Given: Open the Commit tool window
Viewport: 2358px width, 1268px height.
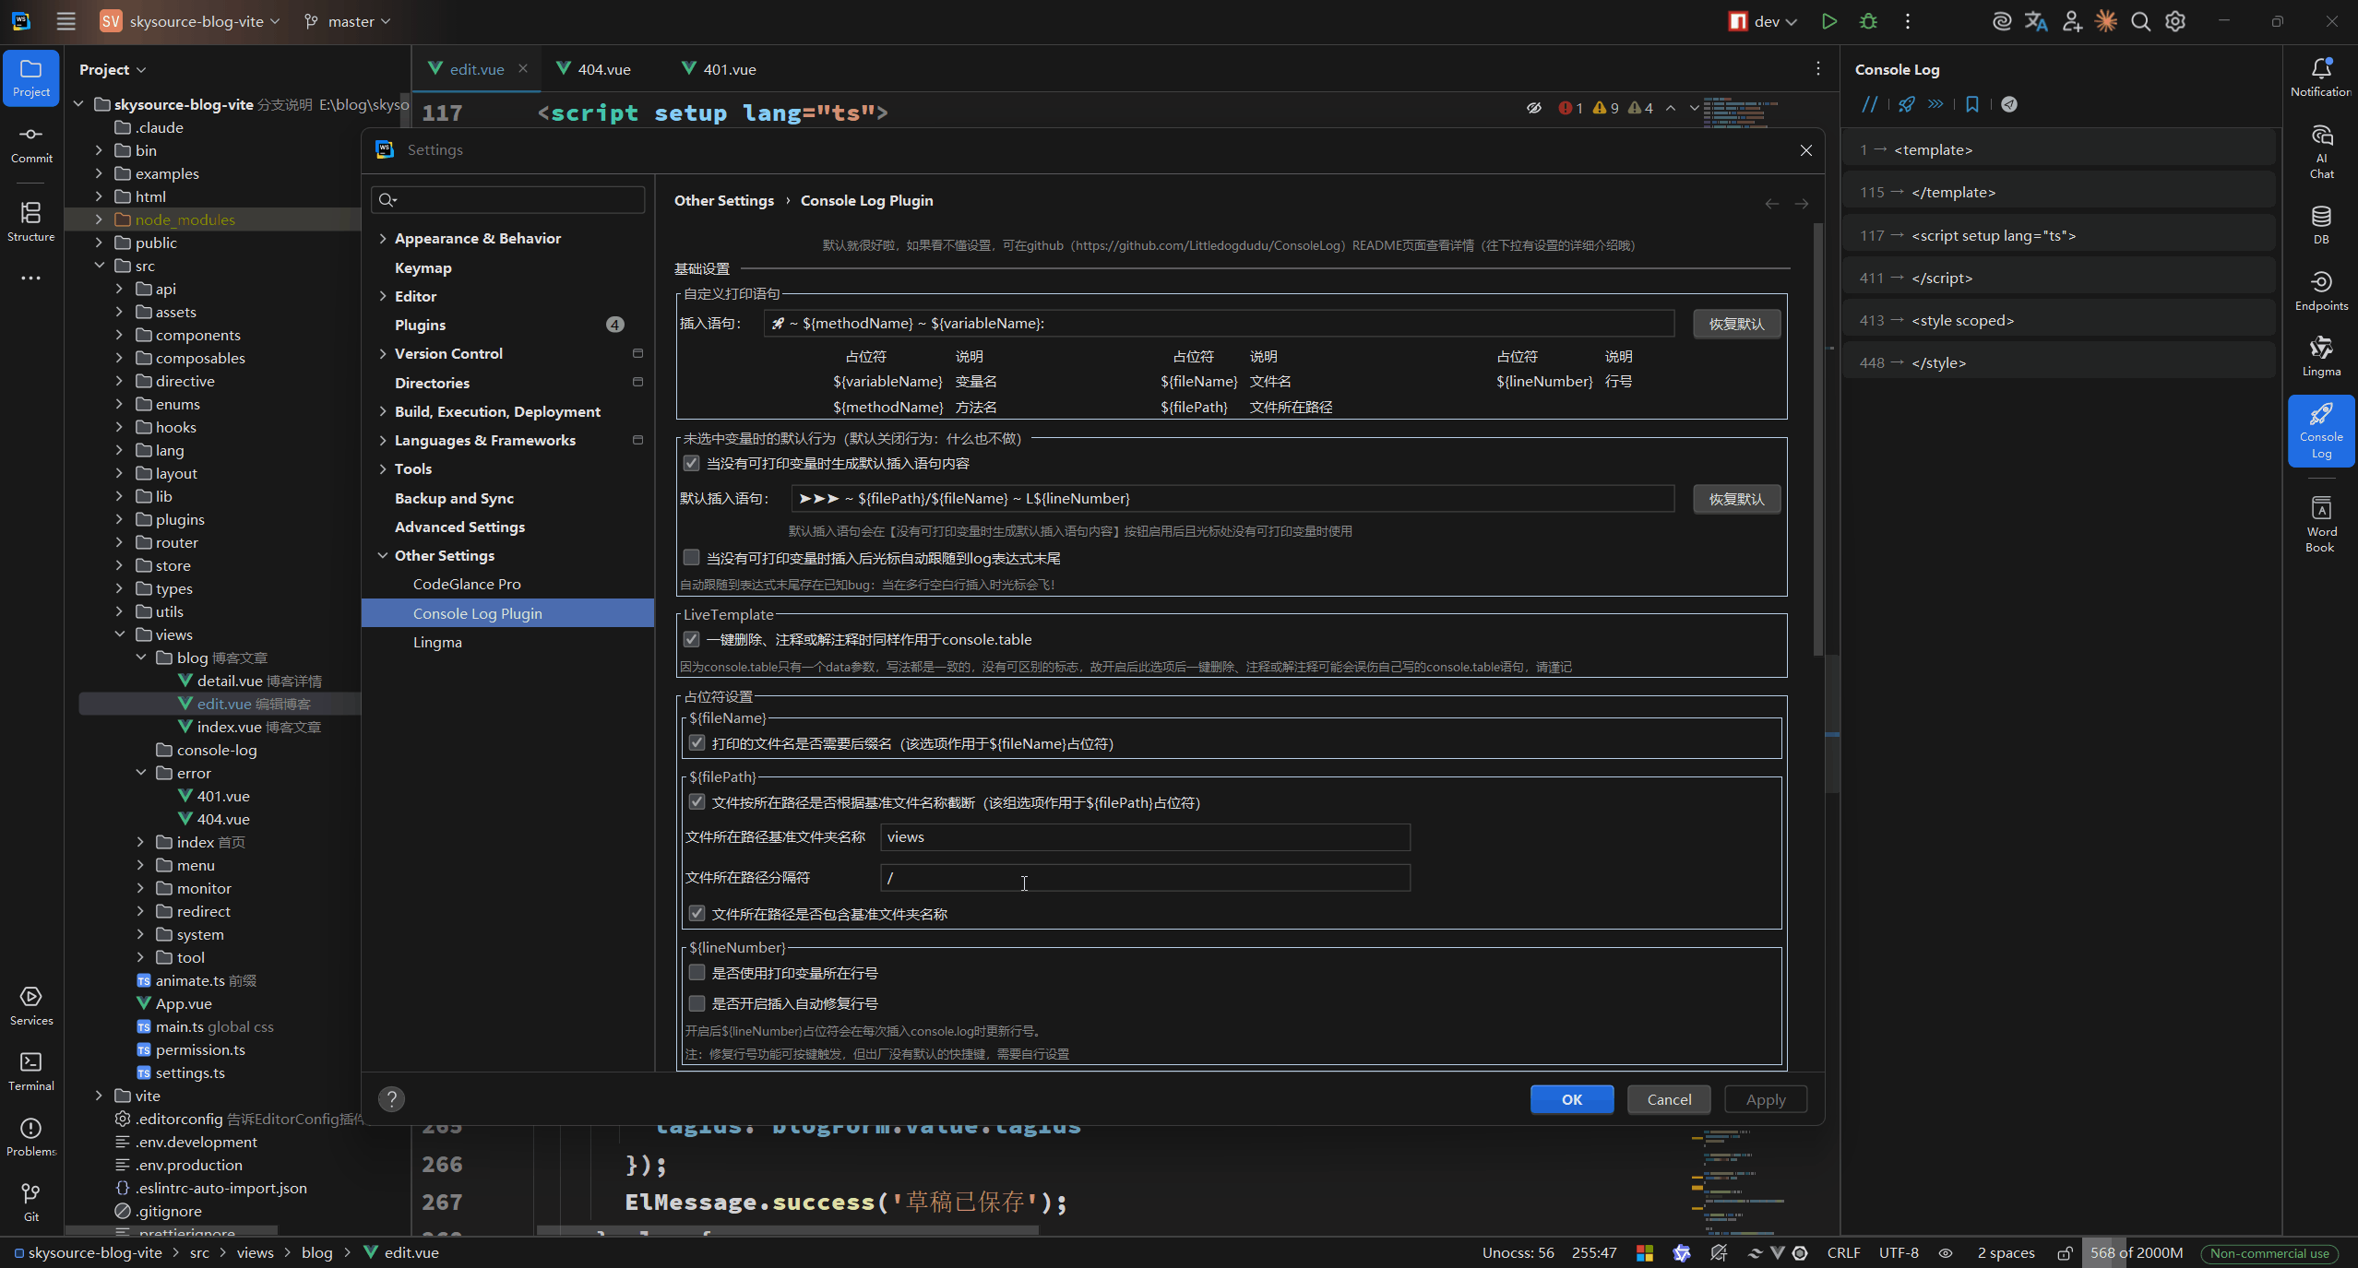Looking at the screenshot, I should [31, 144].
